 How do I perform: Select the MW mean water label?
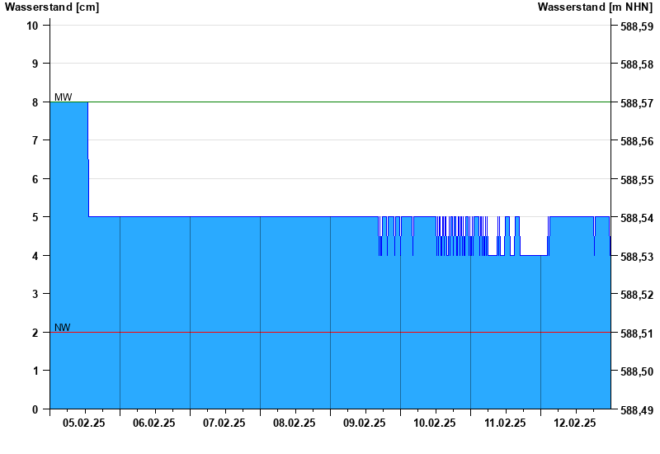click(x=63, y=97)
